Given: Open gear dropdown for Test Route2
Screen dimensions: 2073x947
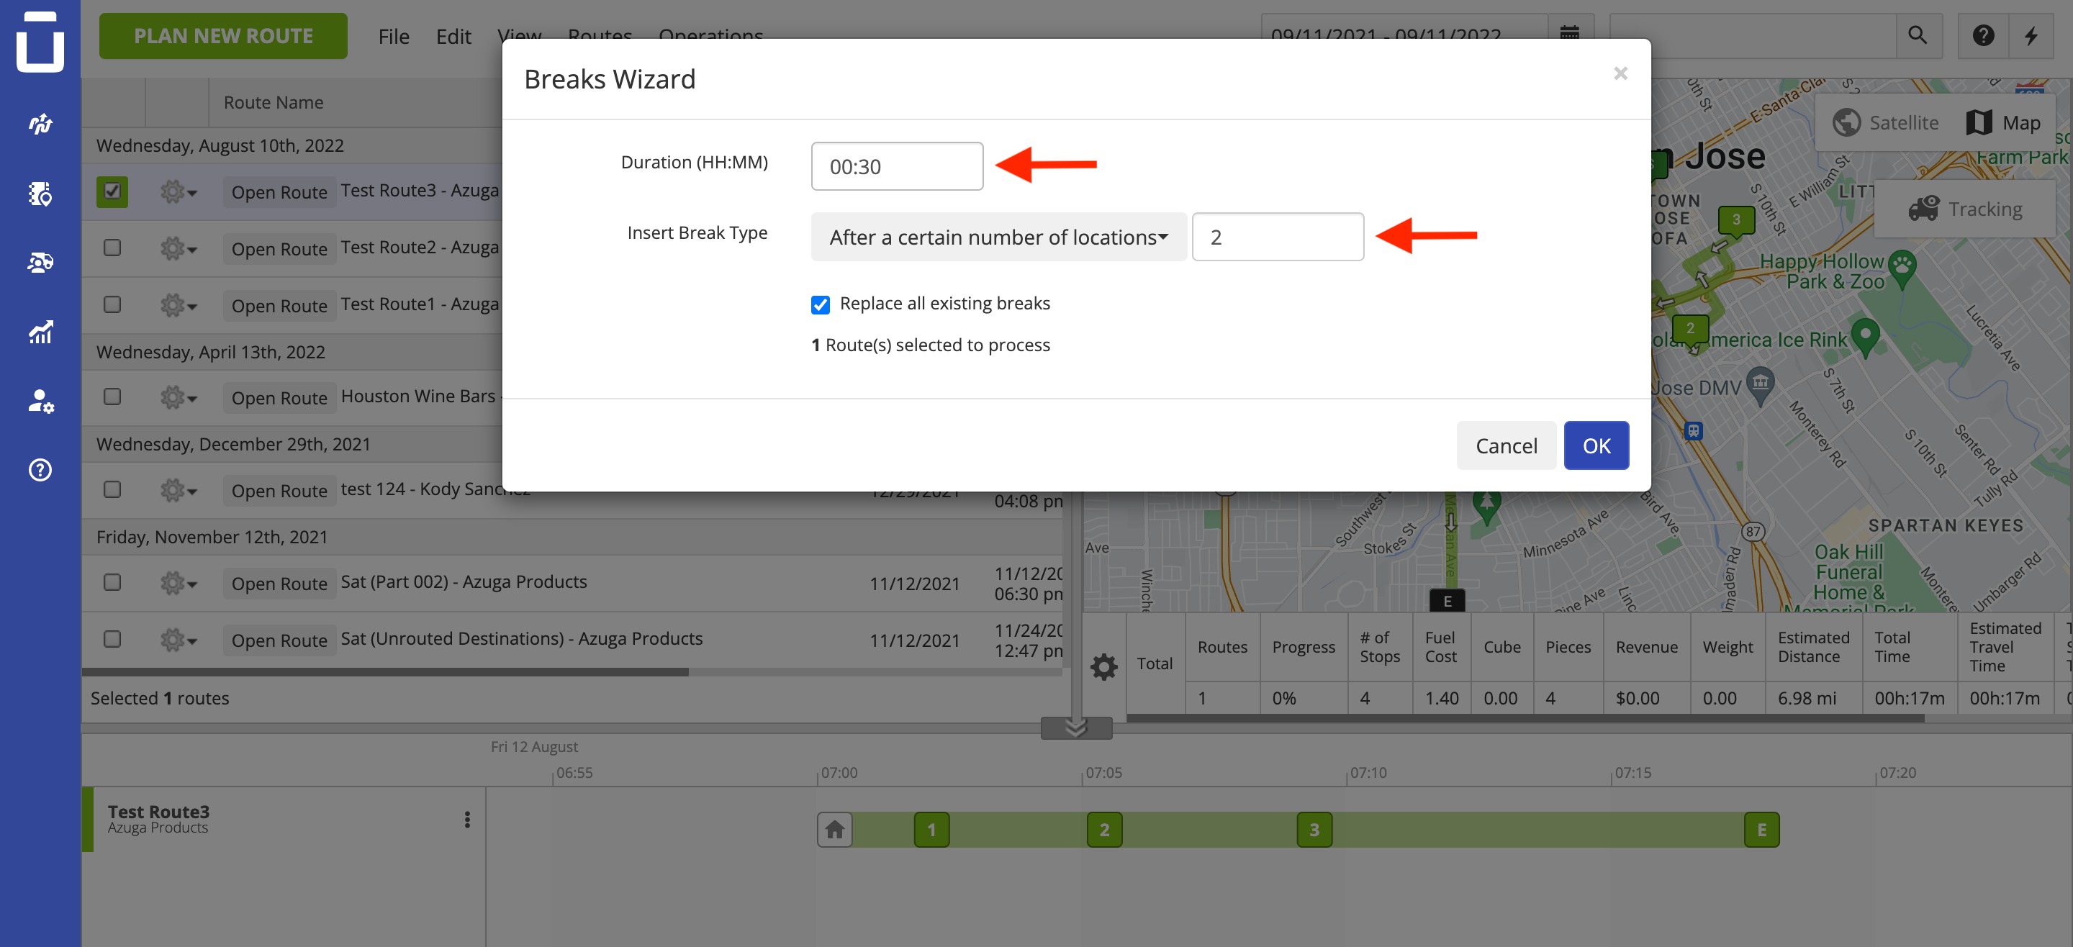Looking at the screenshot, I should click(178, 248).
